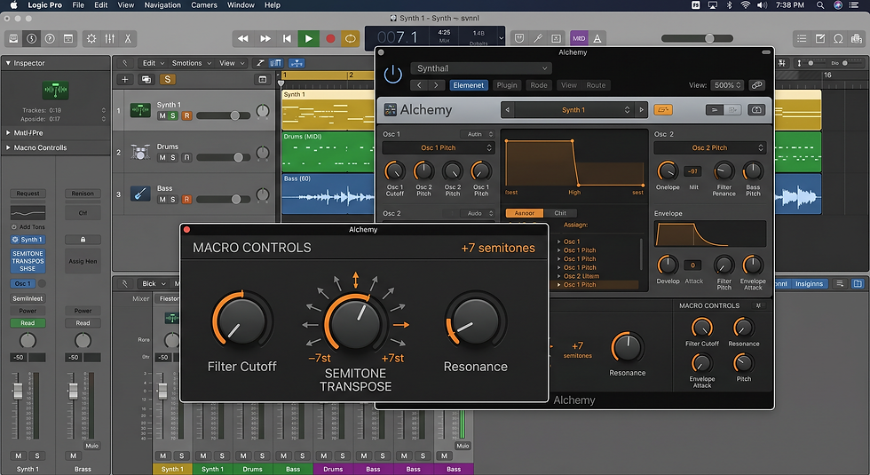The height and width of the screenshot is (475, 870).
Task: Open the Synthail preset dropdown in Alchemy
Action: 481,68
